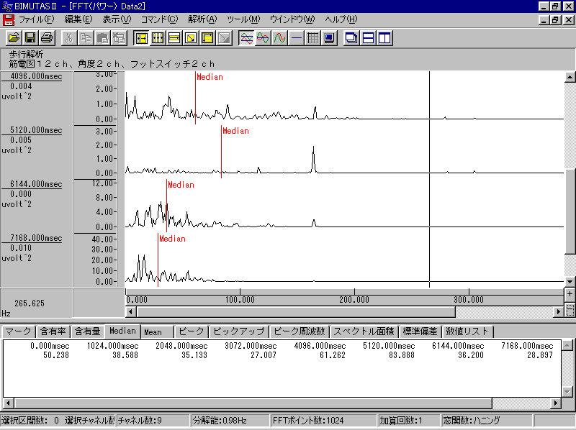
Task: Save data with the floppy disk icon
Action: pyautogui.click(x=30, y=37)
